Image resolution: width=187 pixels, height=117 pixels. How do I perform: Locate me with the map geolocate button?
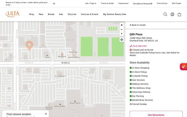pos(122,40)
